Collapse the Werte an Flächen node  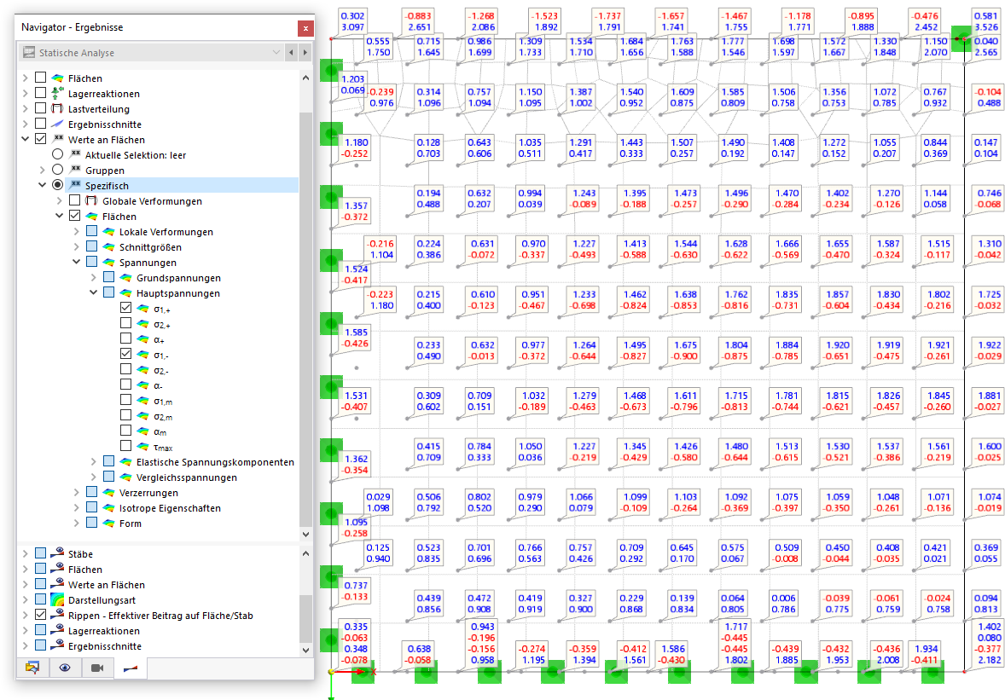click(25, 139)
